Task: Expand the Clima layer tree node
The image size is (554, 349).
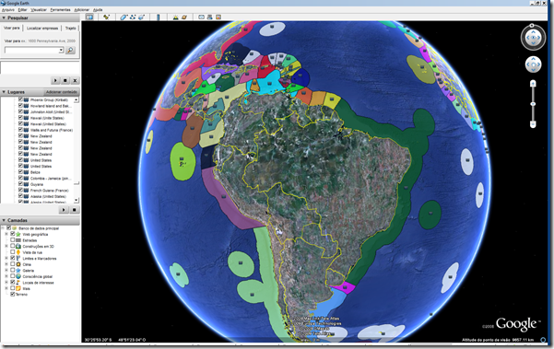Action: [6, 264]
